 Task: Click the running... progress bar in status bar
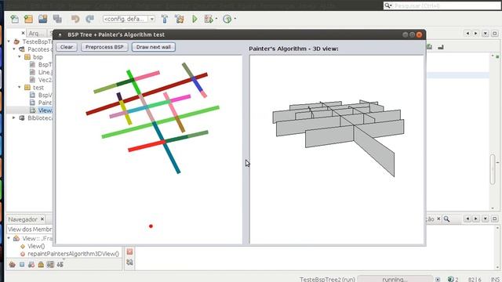(x=395, y=279)
